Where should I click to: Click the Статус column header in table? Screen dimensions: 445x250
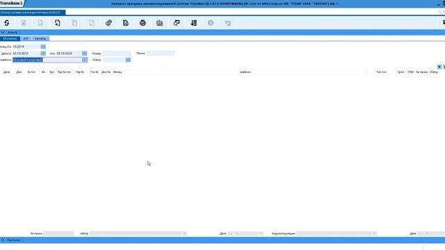(x=434, y=72)
